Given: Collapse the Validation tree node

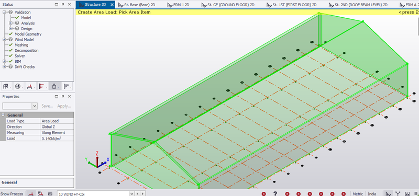Looking at the screenshot, I should (x=4, y=12).
